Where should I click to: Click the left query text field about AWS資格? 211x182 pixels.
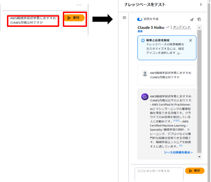34,22
